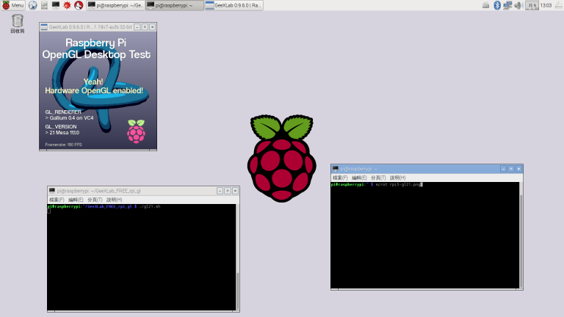Minimize the GeeXLab_FREE_rpi_gl terminal window
Image resolution: width=564 pixels, height=317 pixels.
coord(220,191)
